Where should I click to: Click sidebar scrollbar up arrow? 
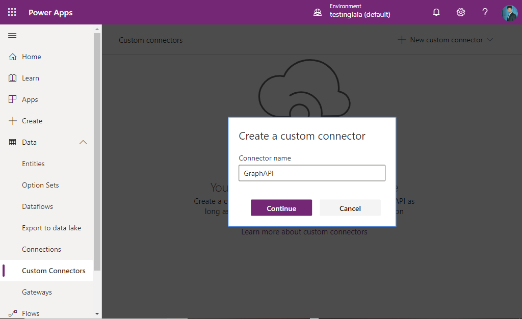(97, 29)
